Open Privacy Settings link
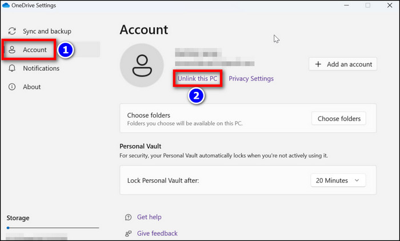 [251, 79]
